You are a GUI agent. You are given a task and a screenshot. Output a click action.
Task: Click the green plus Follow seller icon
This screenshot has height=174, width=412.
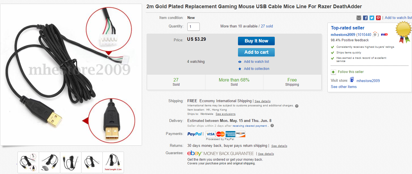coord(333,72)
